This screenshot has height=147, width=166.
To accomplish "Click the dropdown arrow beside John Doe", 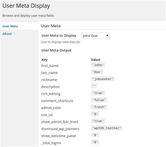I will point(107,36).
